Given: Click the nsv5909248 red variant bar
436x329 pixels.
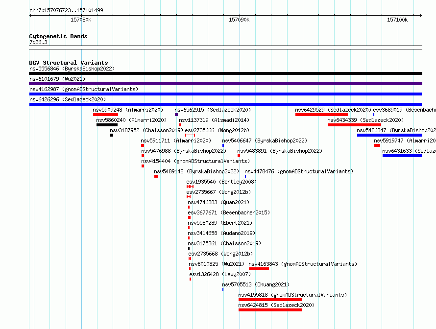Looking at the screenshot, I should pos(105,115).
